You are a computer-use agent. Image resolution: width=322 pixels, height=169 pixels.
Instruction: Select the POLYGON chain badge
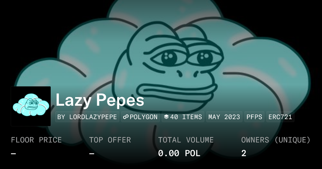click(x=140, y=117)
